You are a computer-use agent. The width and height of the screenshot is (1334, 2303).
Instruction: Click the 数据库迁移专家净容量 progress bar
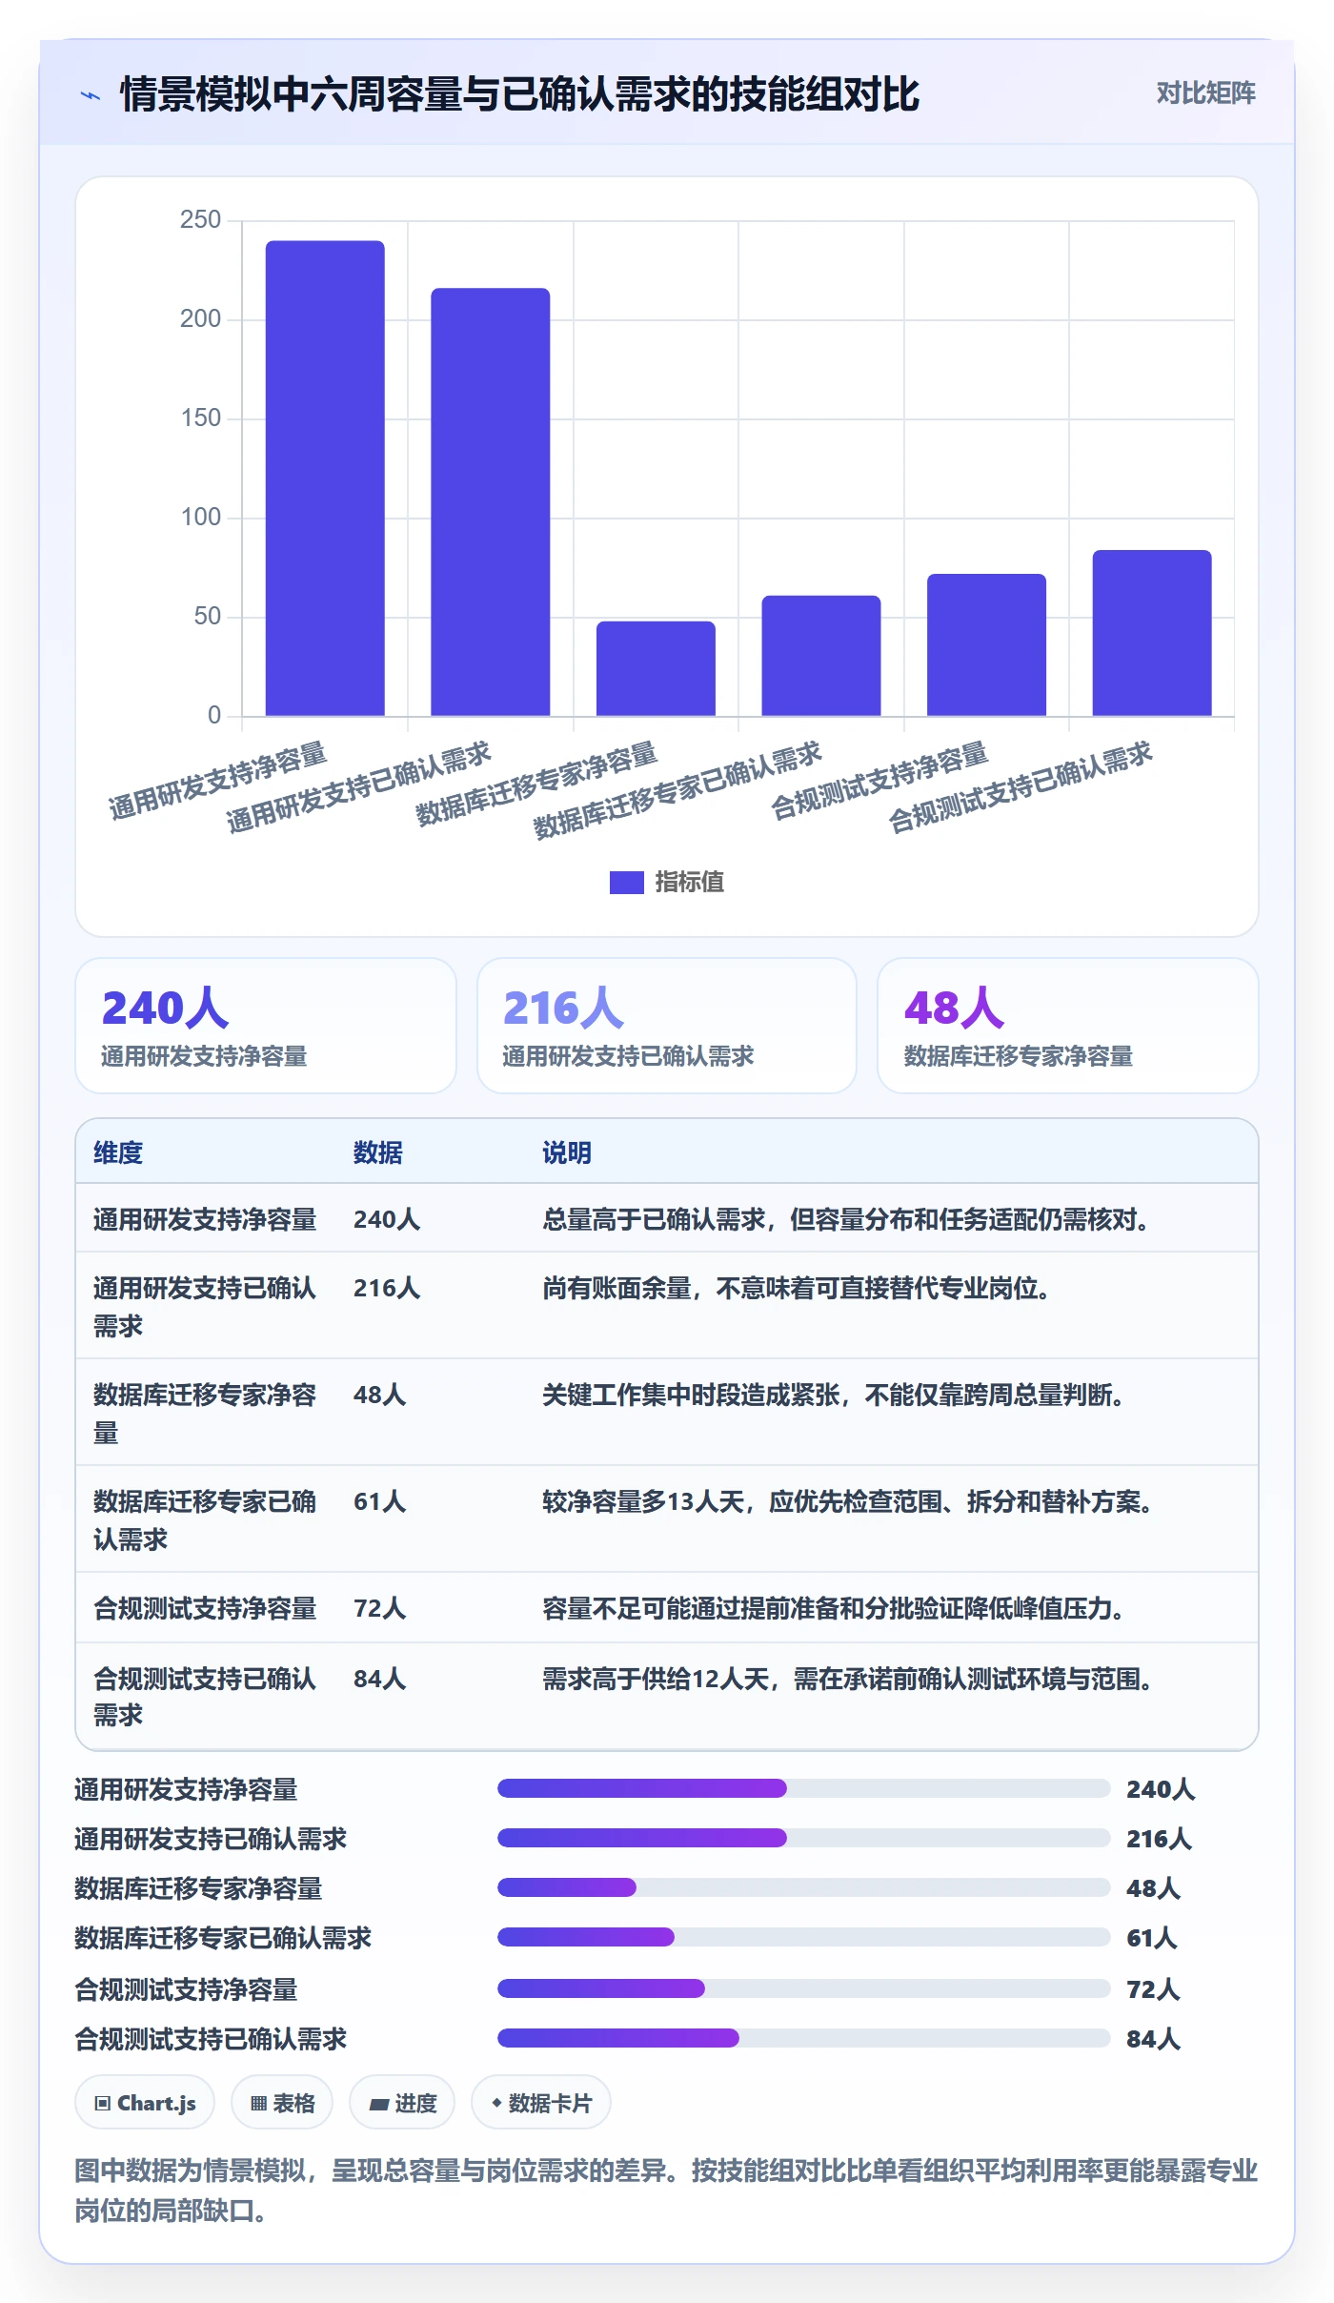coord(803,1887)
